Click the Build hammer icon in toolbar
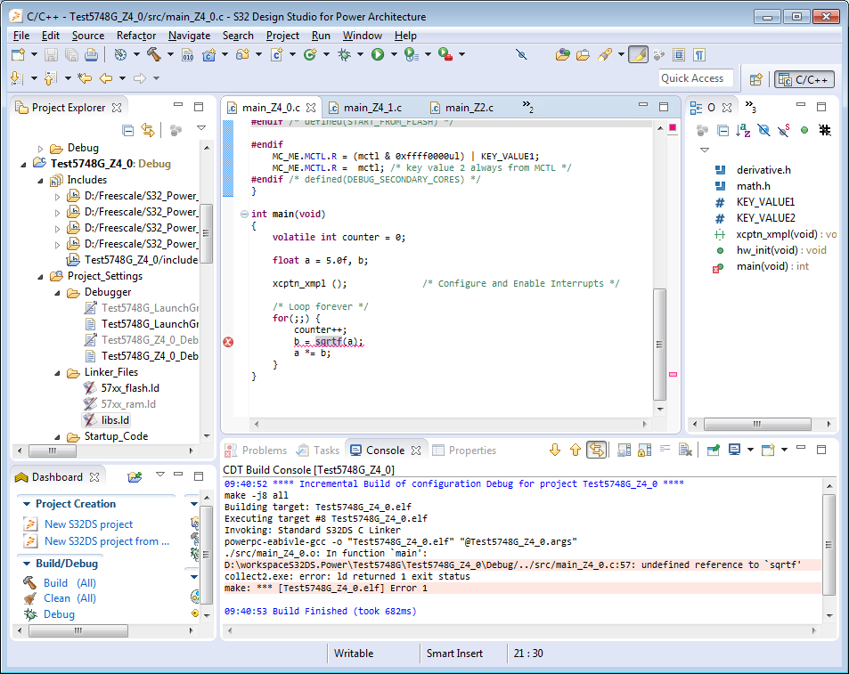The image size is (849, 674). pyautogui.click(x=152, y=54)
